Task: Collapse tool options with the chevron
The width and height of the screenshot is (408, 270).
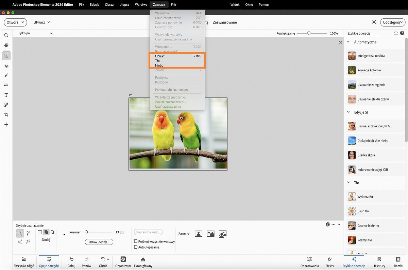Action: click(339, 224)
